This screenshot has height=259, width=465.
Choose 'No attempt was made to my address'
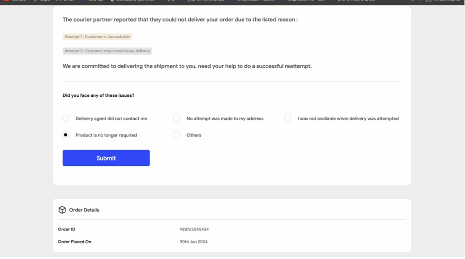(177, 119)
